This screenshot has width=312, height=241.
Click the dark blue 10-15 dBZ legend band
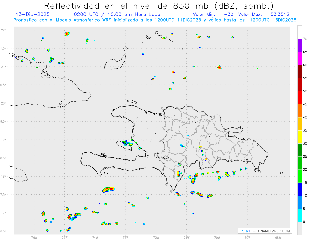click(300, 189)
